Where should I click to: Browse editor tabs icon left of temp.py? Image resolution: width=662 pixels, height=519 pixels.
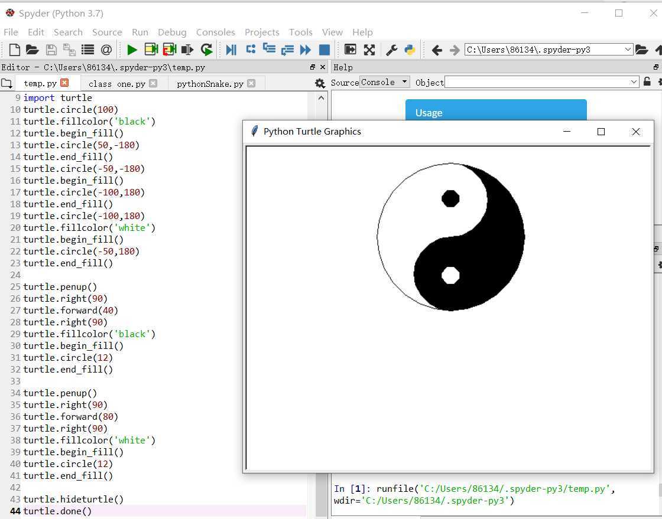(7, 83)
